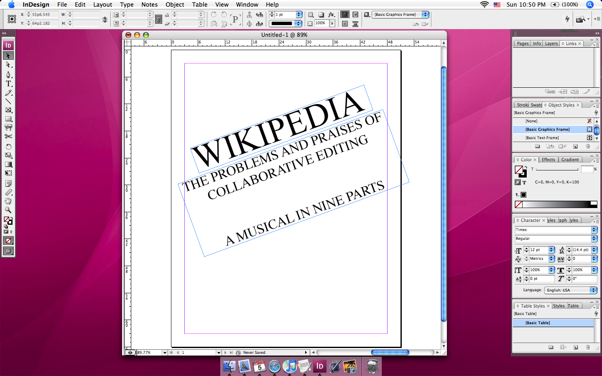This screenshot has height=376, width=602.
Task: Pick the Scissors tool
Action: pyautogui.click(x=8, y=136)
